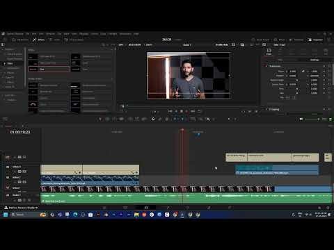Select Video Transitions in effects tree
This screenshot has height=250, width=334.
[x=15, y=54]
